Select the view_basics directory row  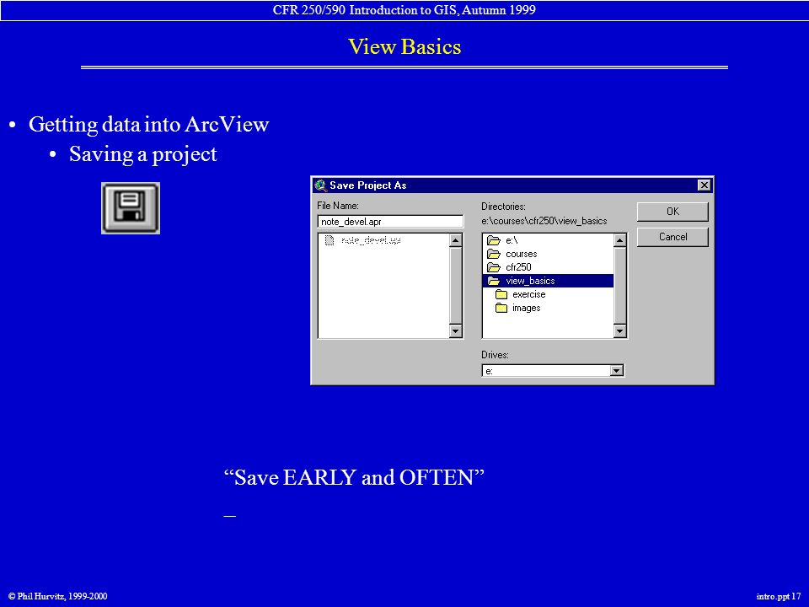click(548, 281)
